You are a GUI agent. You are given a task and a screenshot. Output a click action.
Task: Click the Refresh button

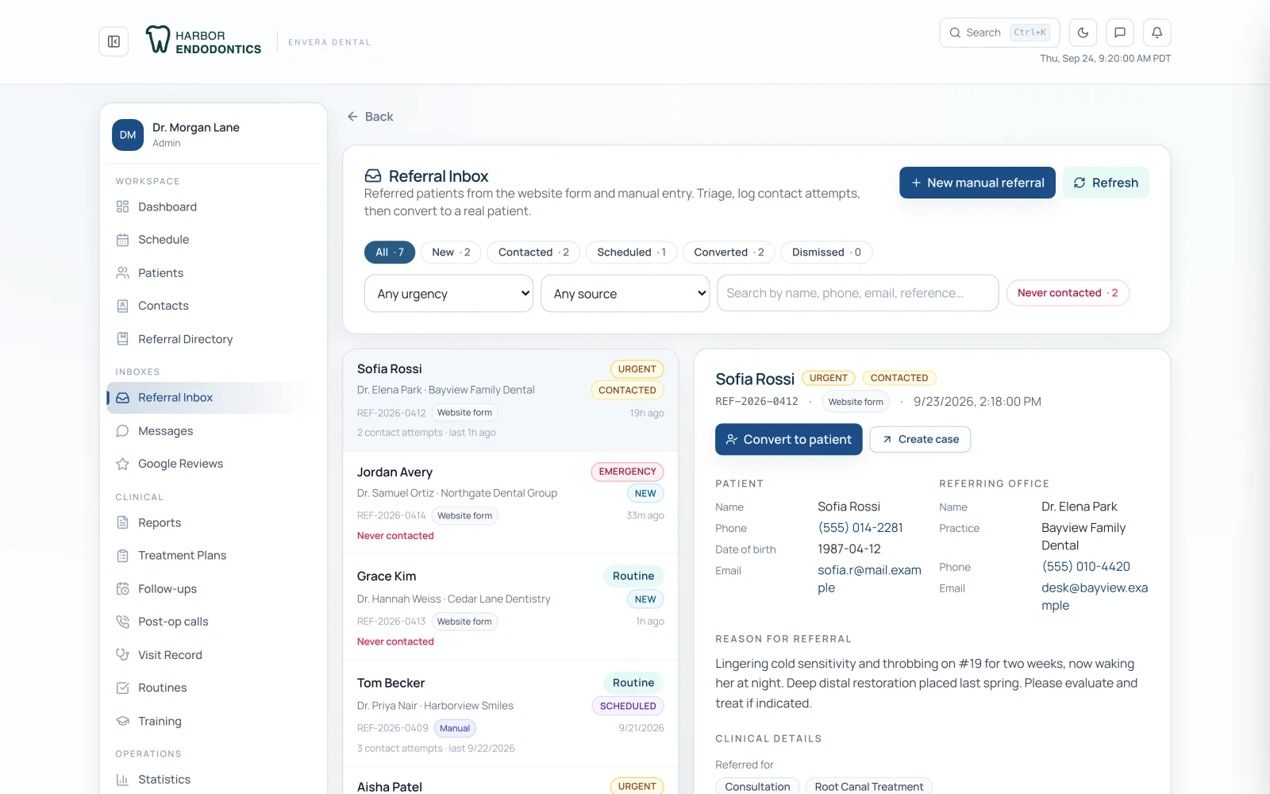point(1106,183)
